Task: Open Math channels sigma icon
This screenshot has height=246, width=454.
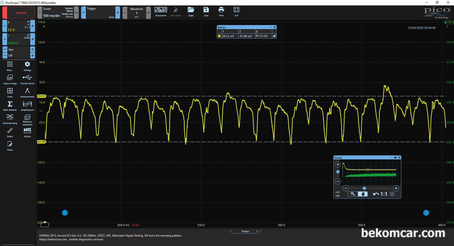Action: click(x=10, y=106)
